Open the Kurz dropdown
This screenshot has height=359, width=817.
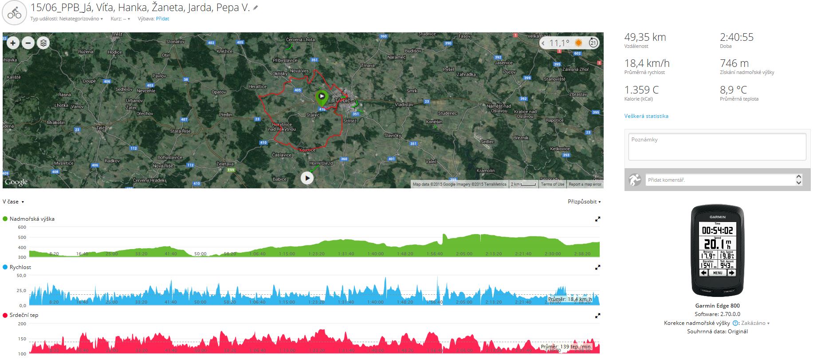tap(120, 19)
